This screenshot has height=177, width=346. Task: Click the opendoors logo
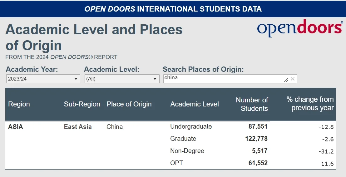pos(299,28)
